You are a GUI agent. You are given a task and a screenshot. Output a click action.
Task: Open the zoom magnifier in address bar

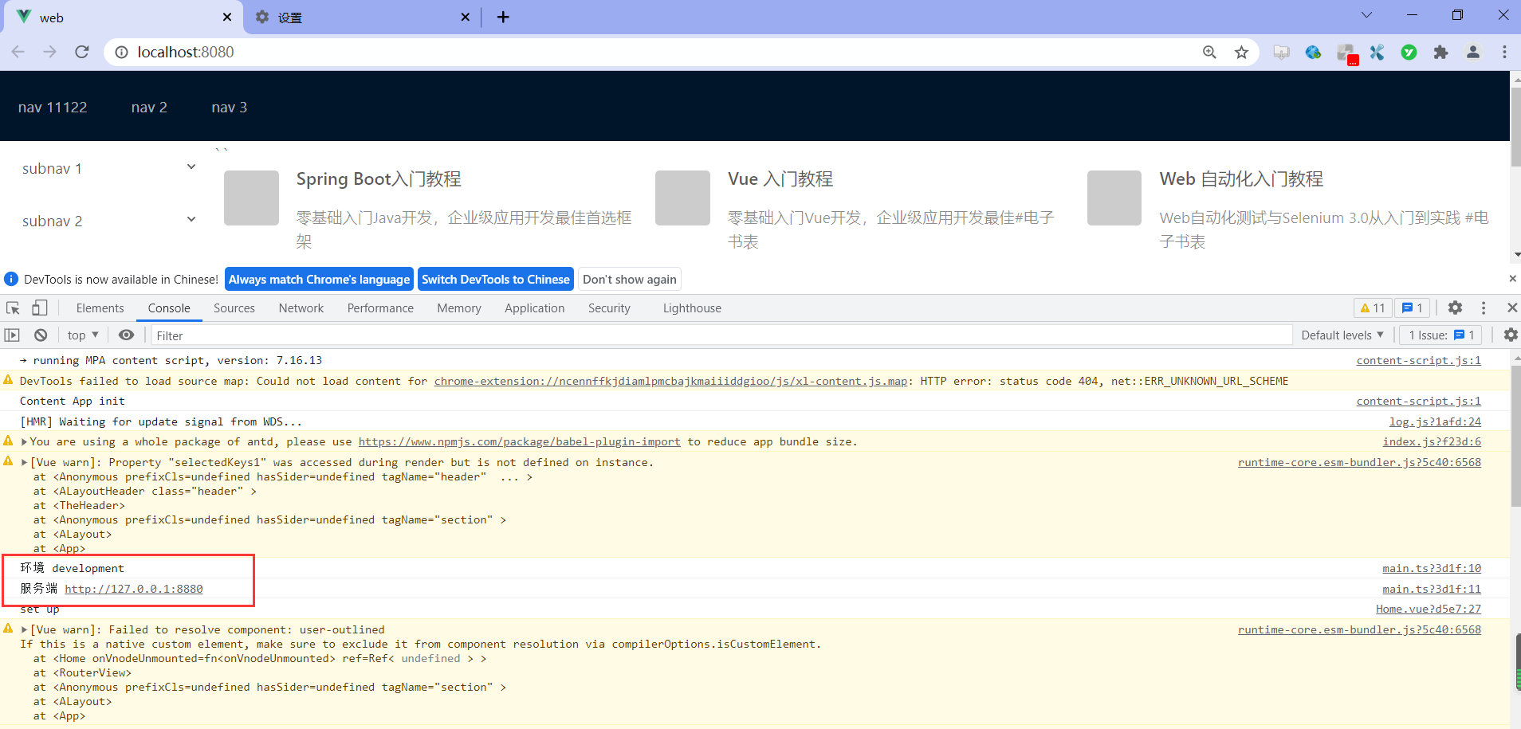1209,52
